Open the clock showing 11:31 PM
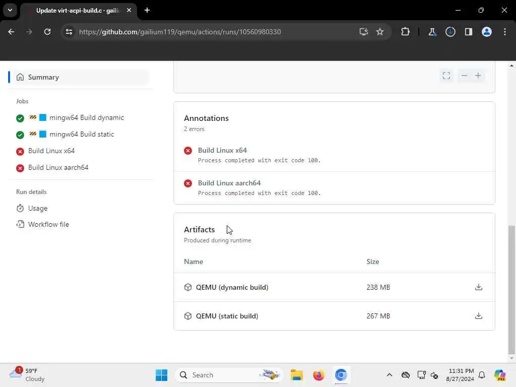The image size is (516, 387). click(460, 375)
